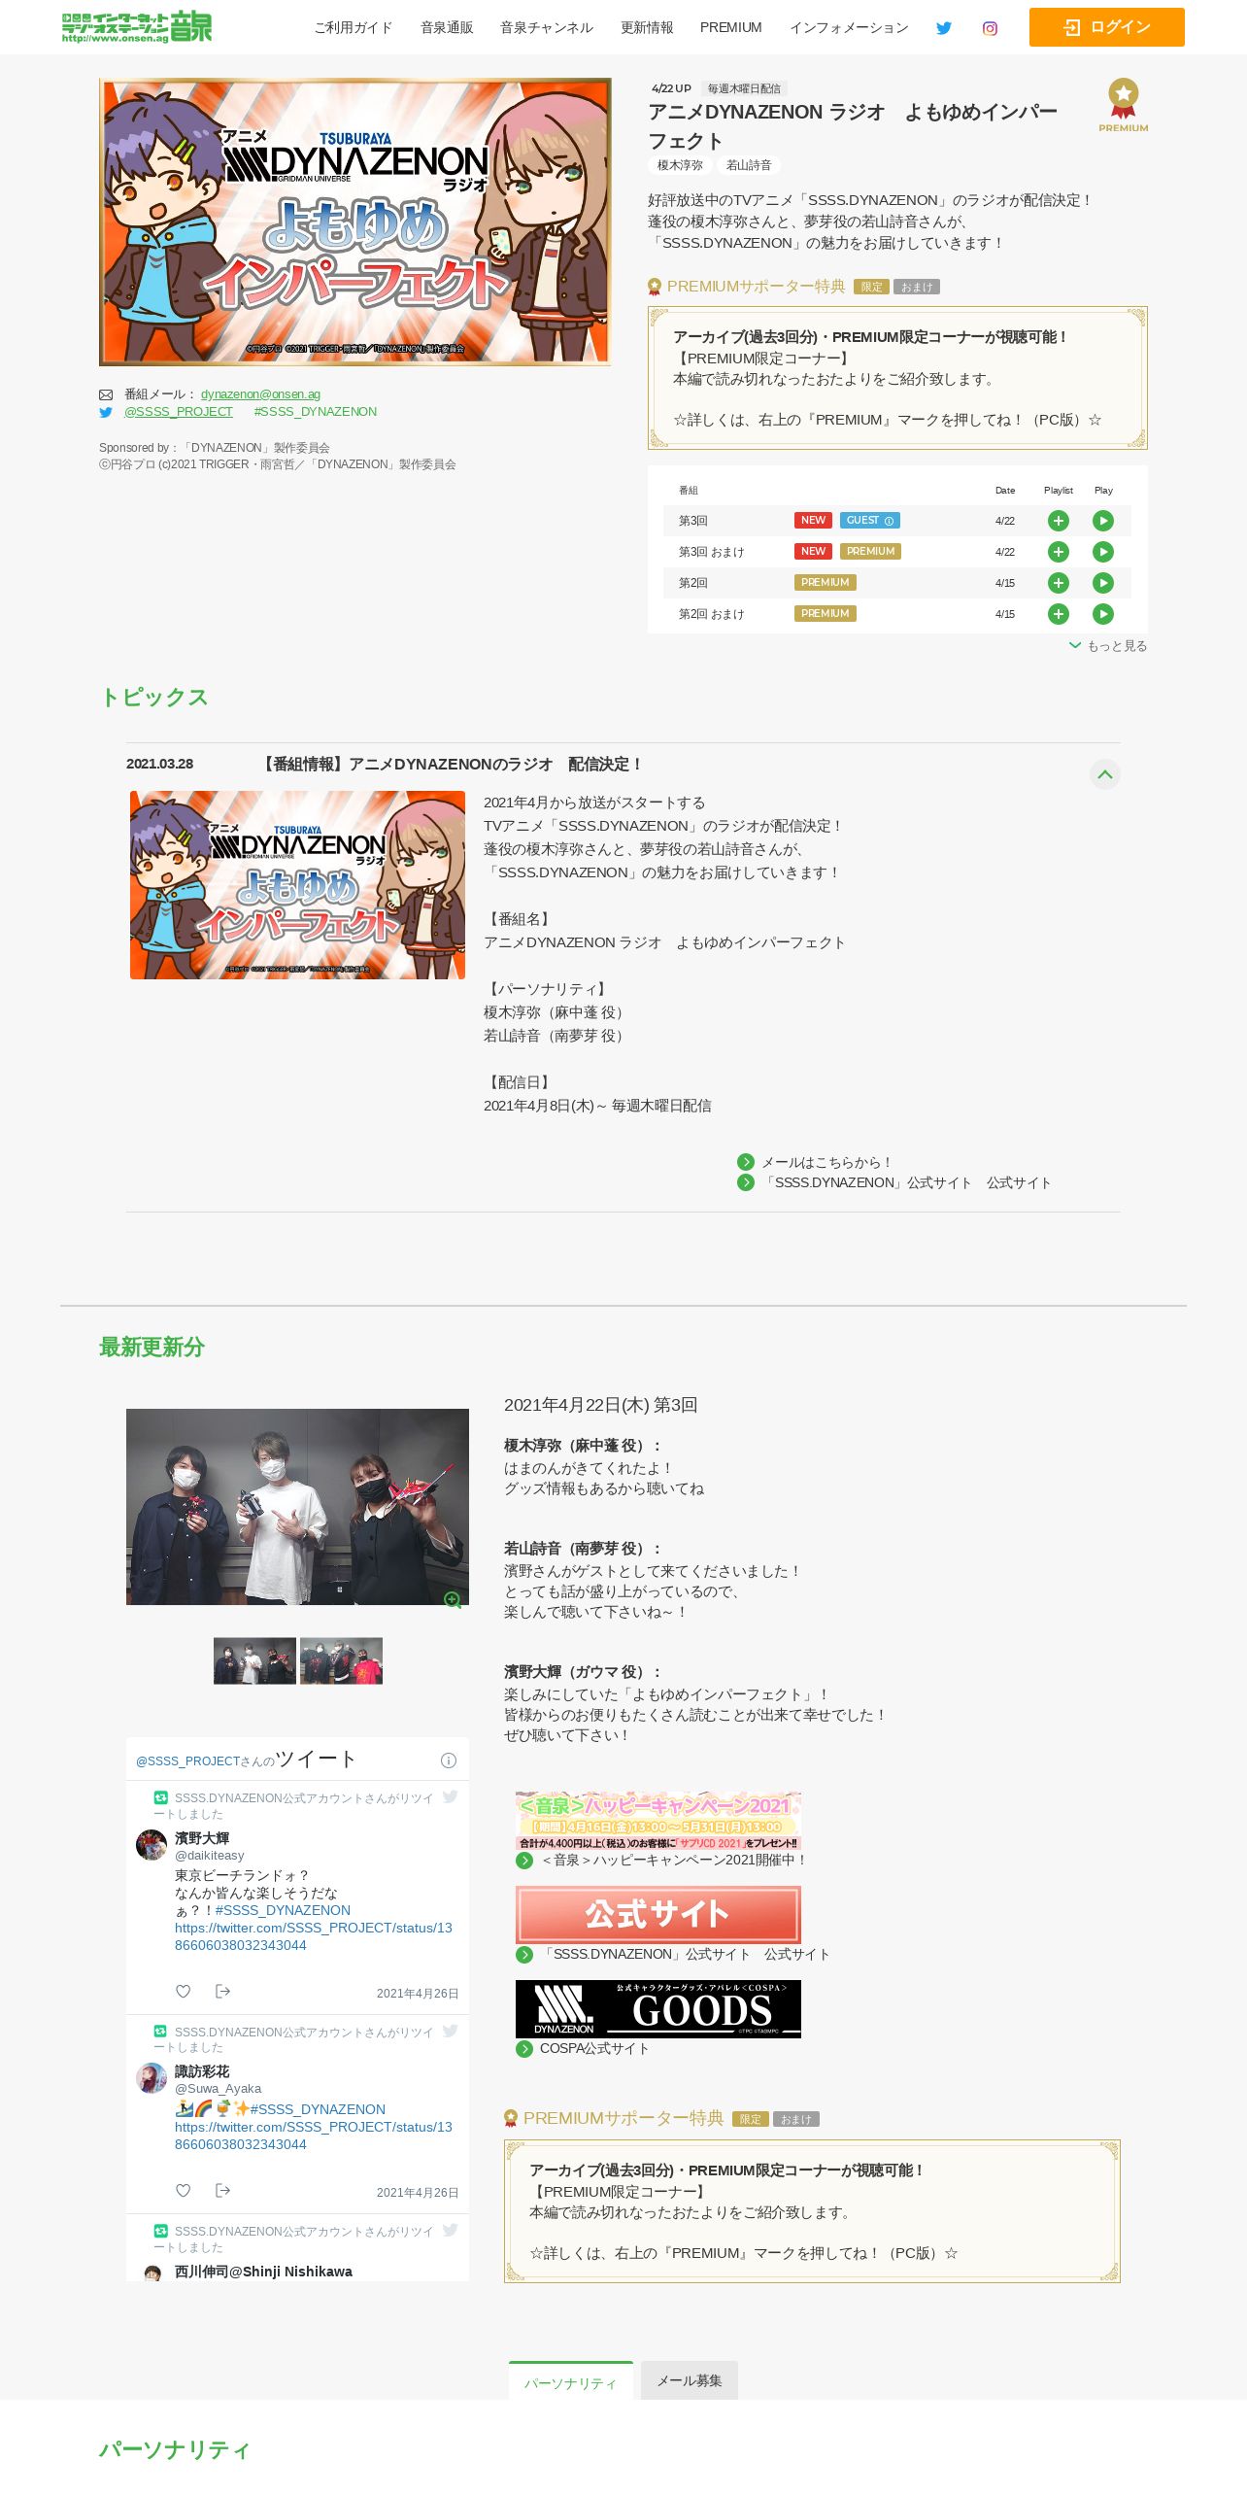
Task: Open 濱野大輝 tweet status link
Action: pyautogui.click(x=313, y=1936)
